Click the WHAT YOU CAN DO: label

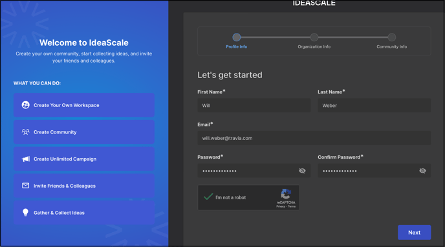(37, 83)
